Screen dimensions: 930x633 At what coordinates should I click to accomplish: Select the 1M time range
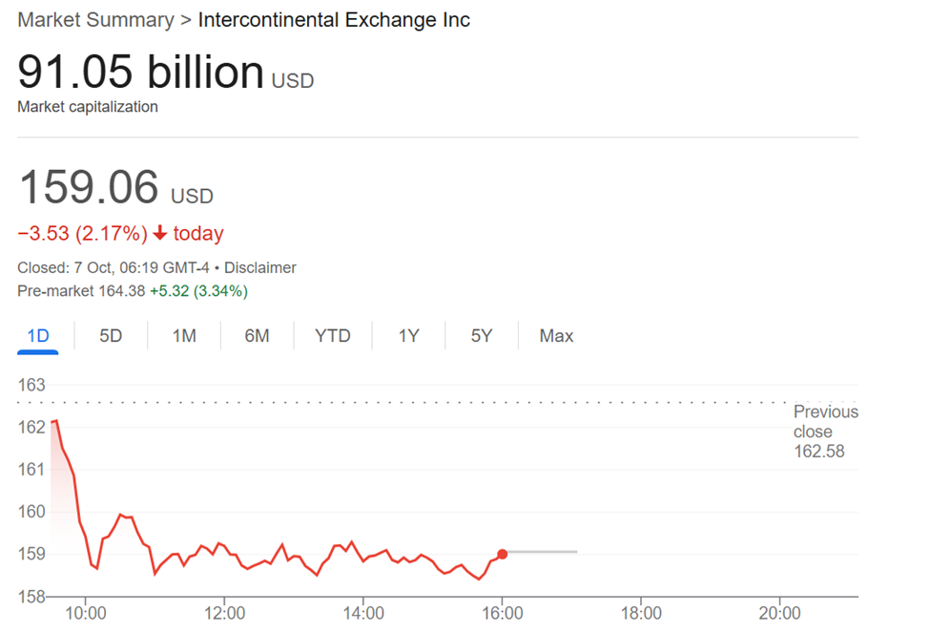[x=183, y=335]
